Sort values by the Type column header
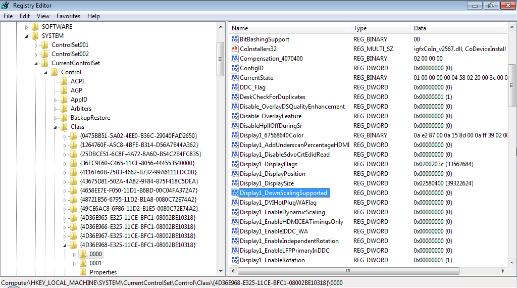This screenshot has height=288, width=517. coord(381,28)
